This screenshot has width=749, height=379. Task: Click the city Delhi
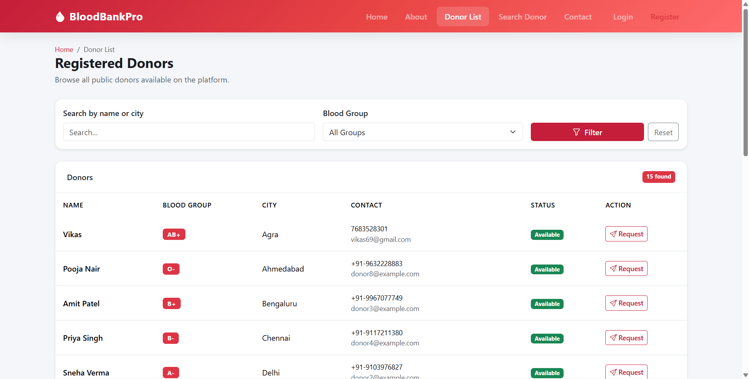click(x=271, y=373)
